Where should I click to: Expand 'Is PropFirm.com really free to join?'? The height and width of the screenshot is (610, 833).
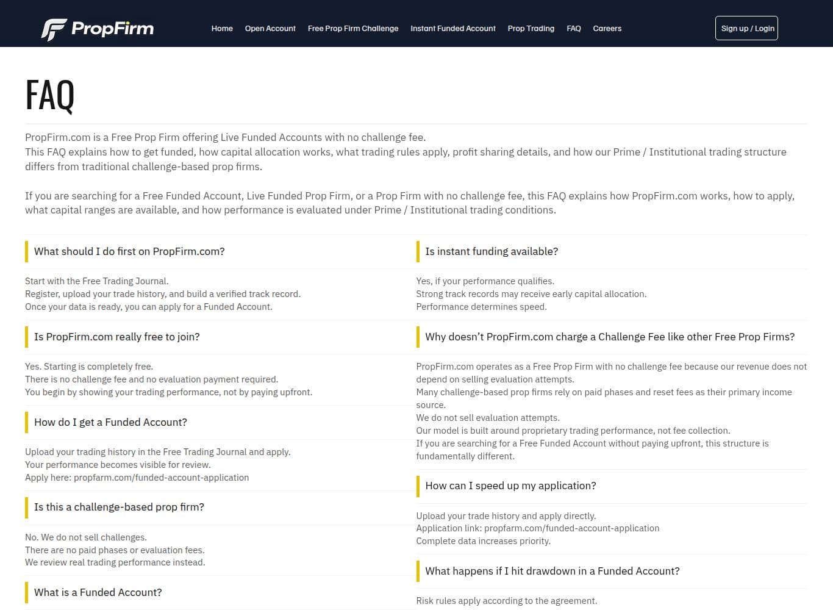[220, 337]
